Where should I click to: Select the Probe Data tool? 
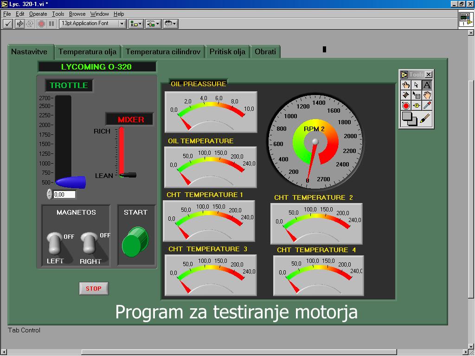[x=416, y=106]
